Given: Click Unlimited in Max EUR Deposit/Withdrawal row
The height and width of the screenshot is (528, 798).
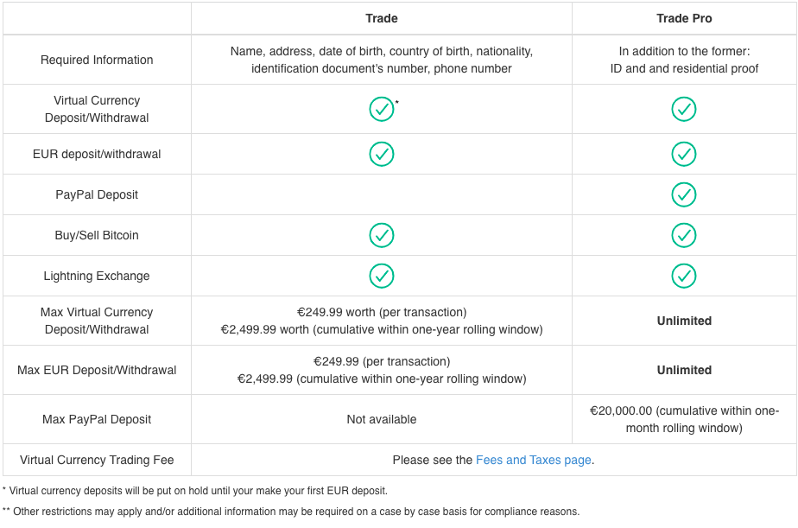Looking at the screenshot, I should tap(684, 370).
